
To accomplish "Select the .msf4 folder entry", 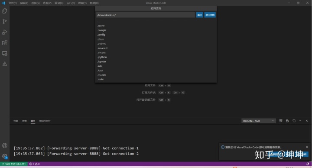I will pos(156,79).
